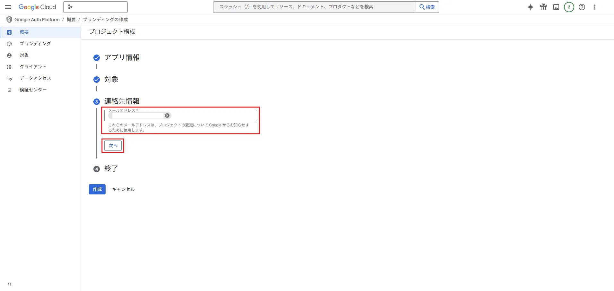Activate Cloud Shell terminal icon
The image size is (614, 291).
pyautogui.click(x=556, y=7)
